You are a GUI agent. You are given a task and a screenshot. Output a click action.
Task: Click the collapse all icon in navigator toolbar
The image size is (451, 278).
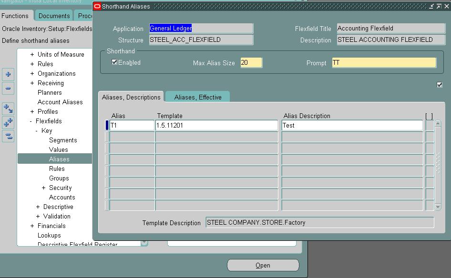[8, 137]
